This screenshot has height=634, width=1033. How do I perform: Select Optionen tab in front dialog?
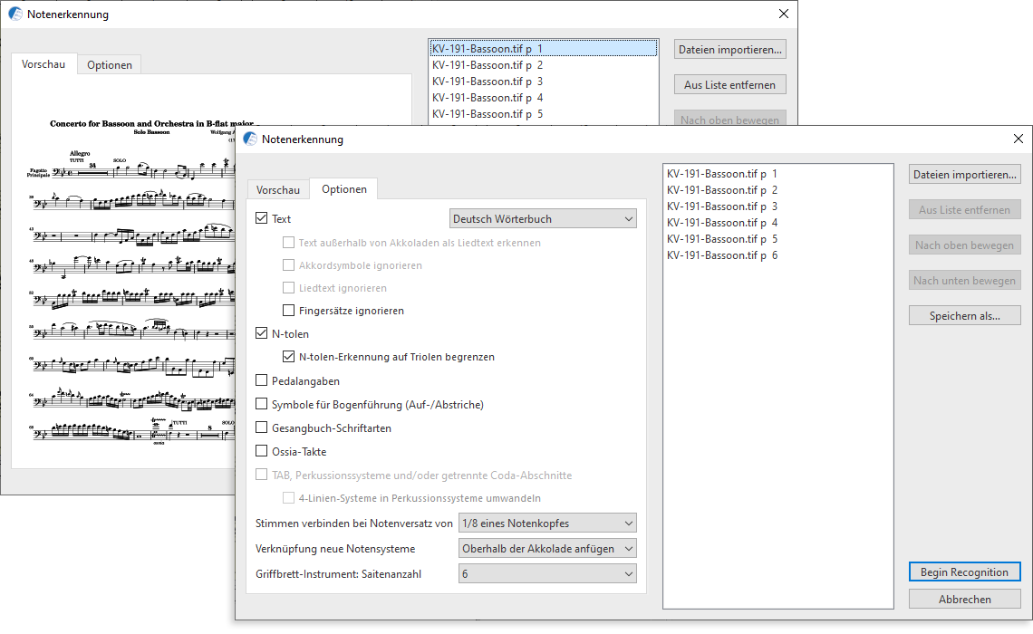coord(343,189)
